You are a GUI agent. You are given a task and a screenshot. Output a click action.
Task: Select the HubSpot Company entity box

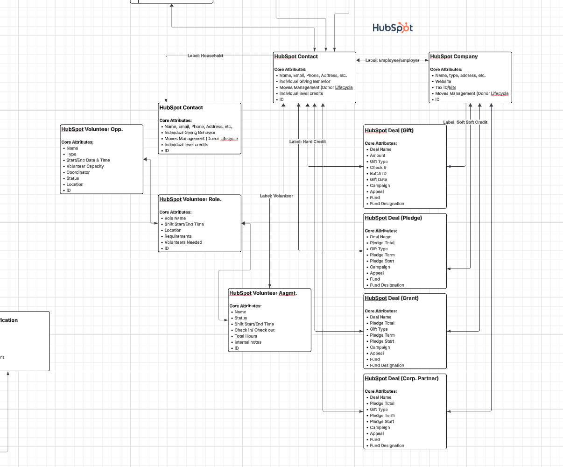[x=470, y=77]
